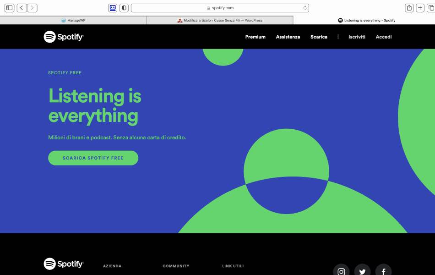The width and height of the screenshot is (435, 275).
Task: Focus the spotify.com address bar
Action: coord(220,8)
